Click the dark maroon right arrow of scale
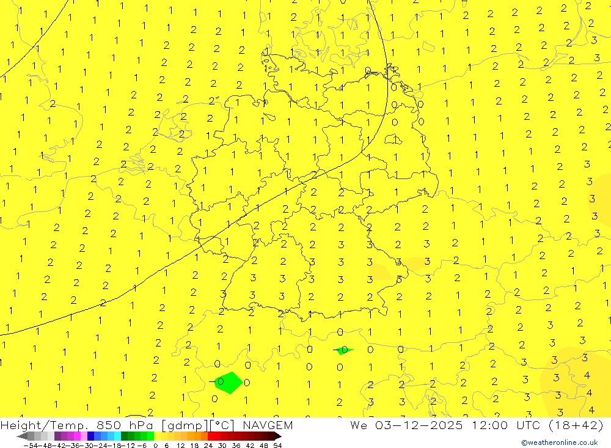Image resolution: width=611 pixels, height=448 pixels. [277, 436]
